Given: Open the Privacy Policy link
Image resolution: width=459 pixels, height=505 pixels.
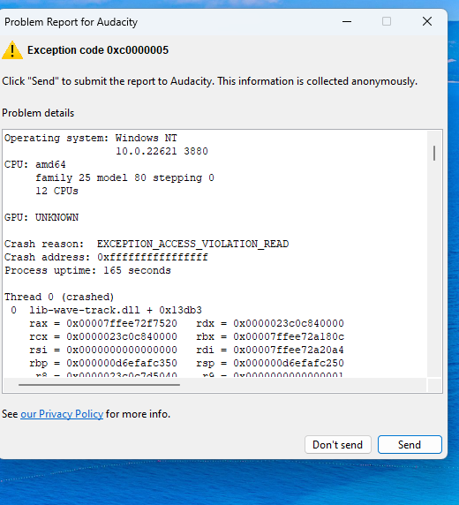Looking at the screenshot, I should 62,414.
